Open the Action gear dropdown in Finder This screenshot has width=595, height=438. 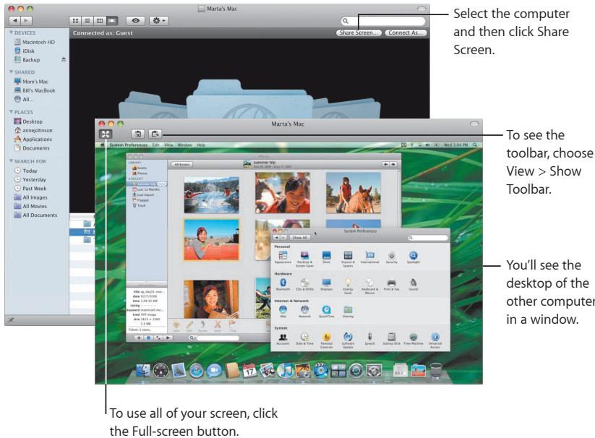158,21
